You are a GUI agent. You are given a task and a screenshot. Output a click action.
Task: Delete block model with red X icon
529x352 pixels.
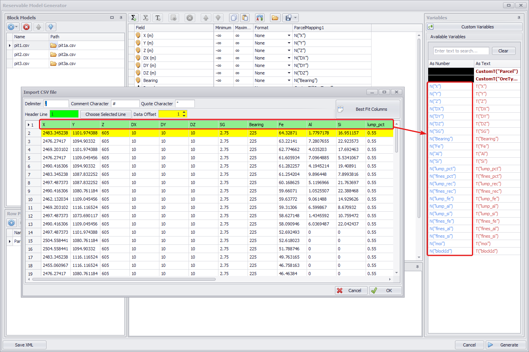26,27
